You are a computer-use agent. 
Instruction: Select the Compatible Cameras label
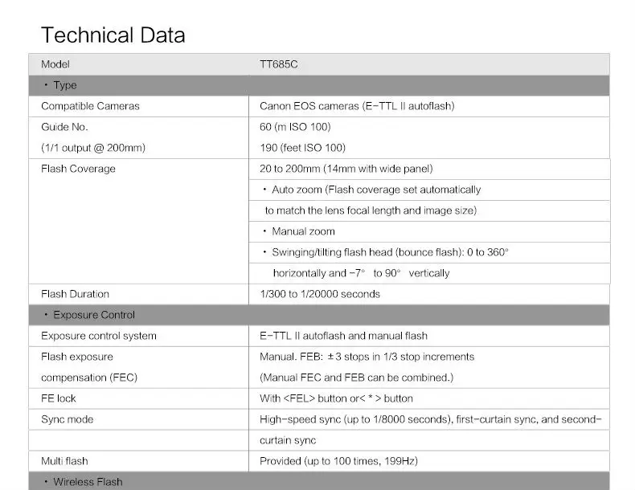pos(90,106)
